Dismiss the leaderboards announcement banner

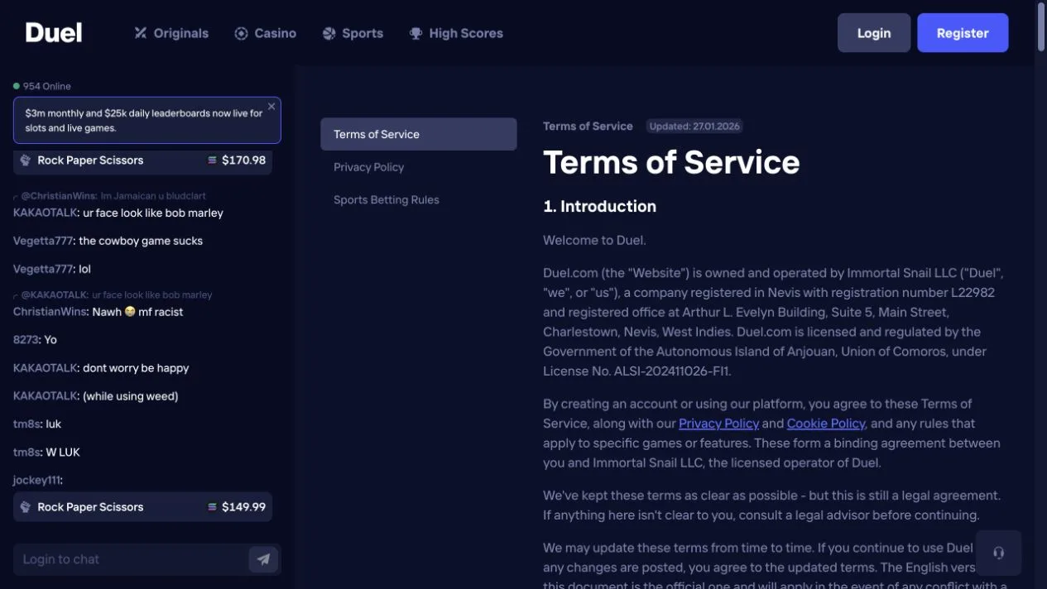point(271,107)
